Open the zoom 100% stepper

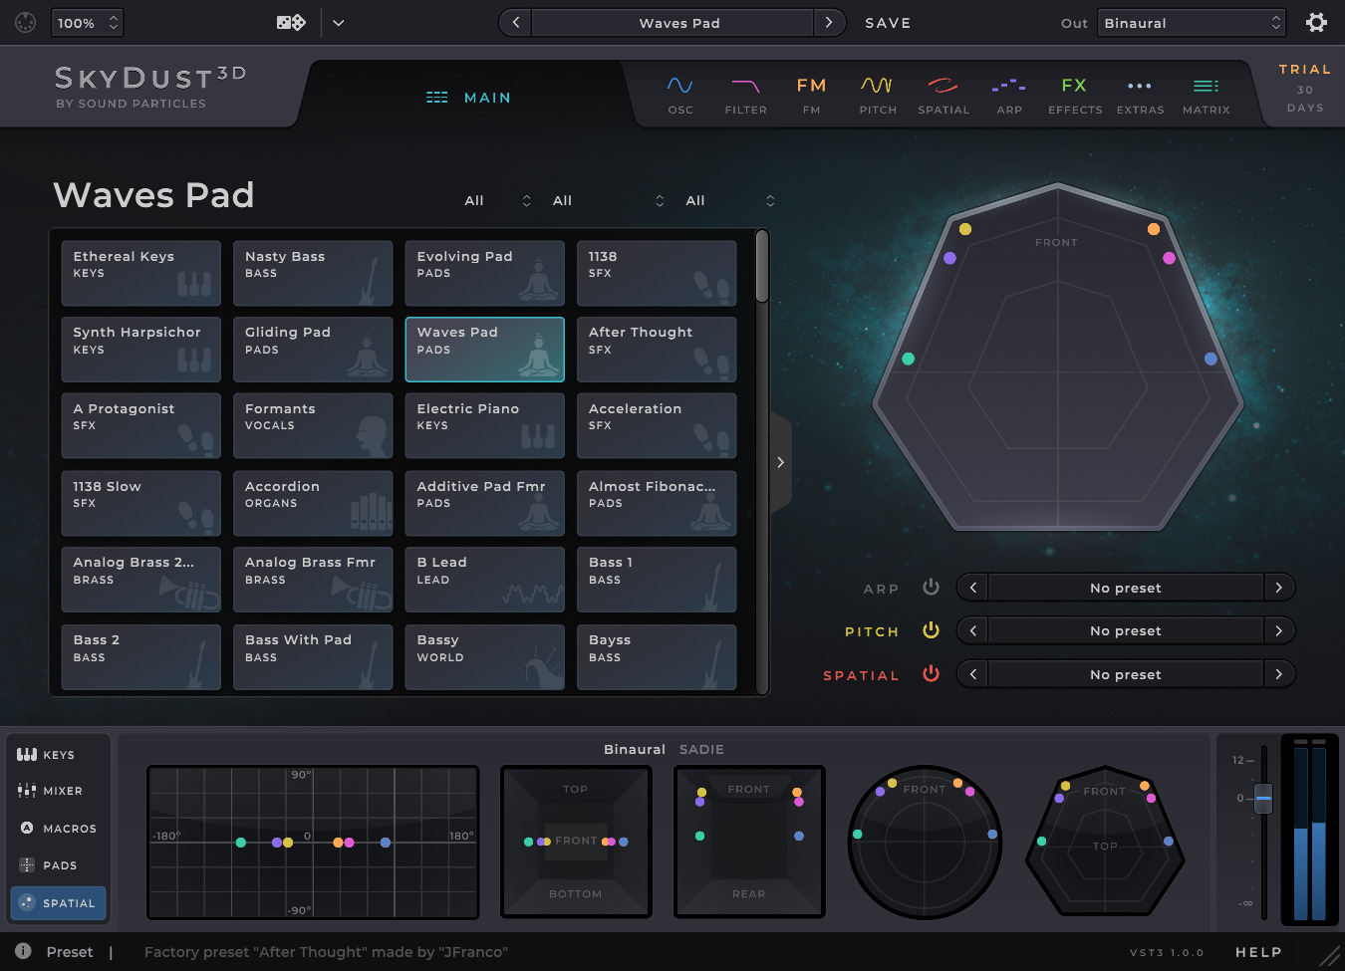[x=87, y=22]
